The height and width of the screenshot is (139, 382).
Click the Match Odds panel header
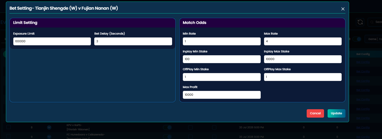tap(262, 23)
